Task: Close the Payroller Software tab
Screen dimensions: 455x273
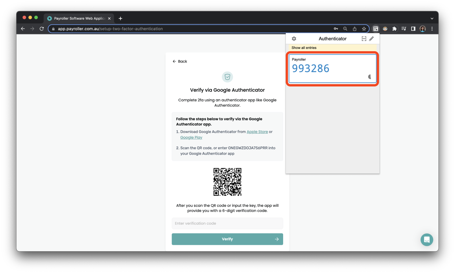Action: 109,18
